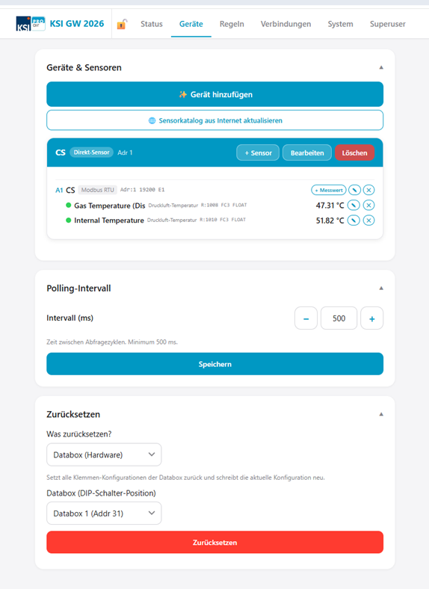Click the orange unlocked padlock icon
429x589 pixels.
tap(122, 24)
